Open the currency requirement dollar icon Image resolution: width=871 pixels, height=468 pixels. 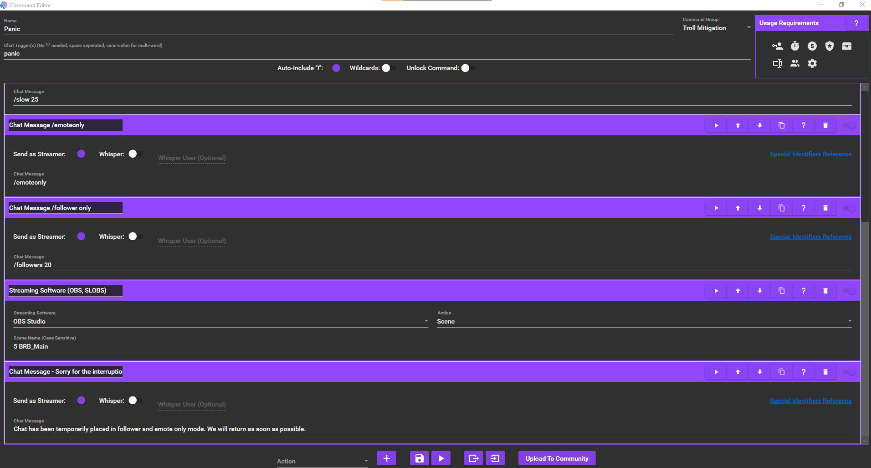tap(812, 46)
